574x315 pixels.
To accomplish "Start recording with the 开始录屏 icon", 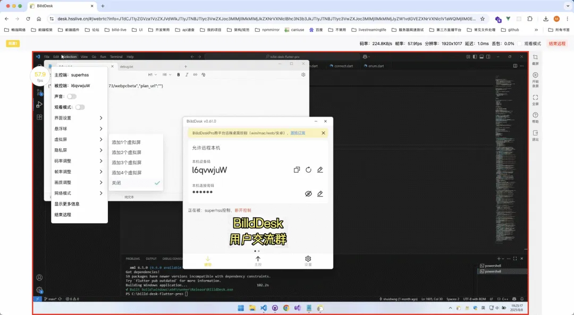I will 535,75.
